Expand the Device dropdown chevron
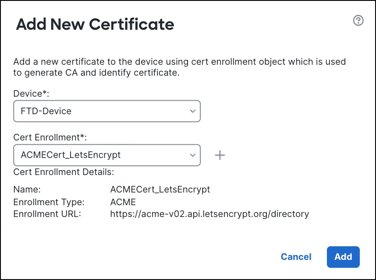The width and height of the screenshot is (376, 280). 192,111
